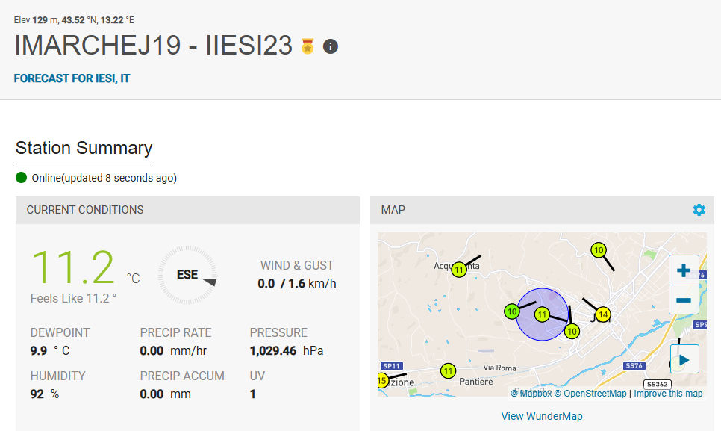721x431 pixels.
Task: Open Forecast for Iesi, IT link
Action: tap(72, 78)
